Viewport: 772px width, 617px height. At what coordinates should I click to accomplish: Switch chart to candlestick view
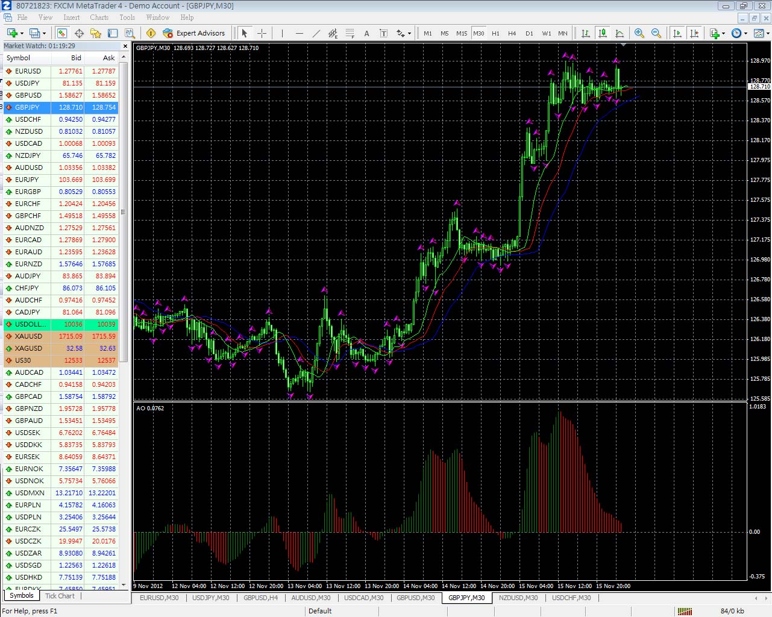[x=603, y=33]
